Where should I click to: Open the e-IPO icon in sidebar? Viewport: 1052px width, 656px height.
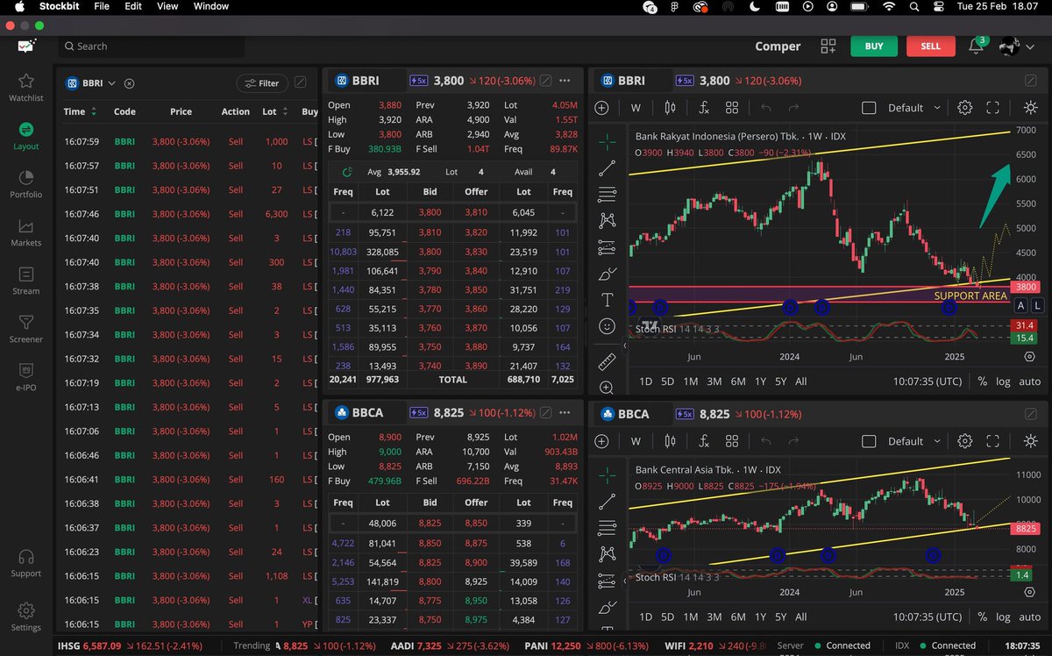coord(26,370)
